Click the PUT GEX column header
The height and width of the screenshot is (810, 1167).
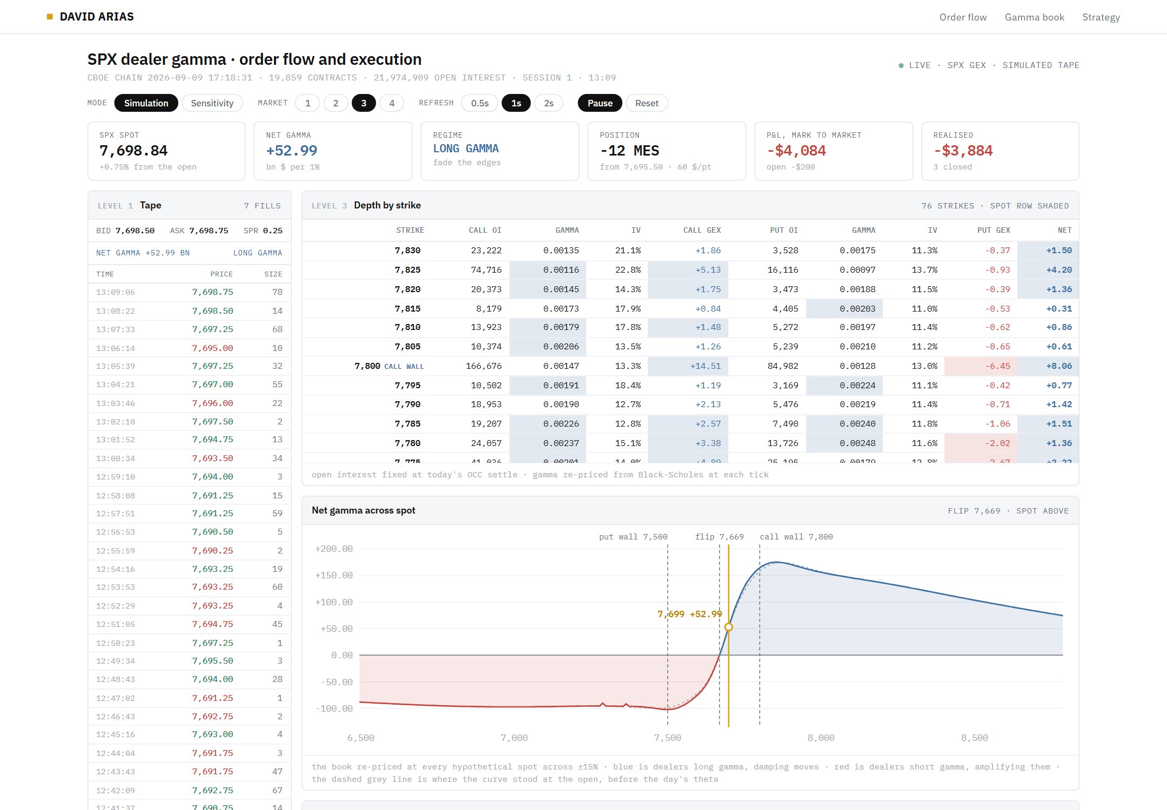click(x=994, y=230)
